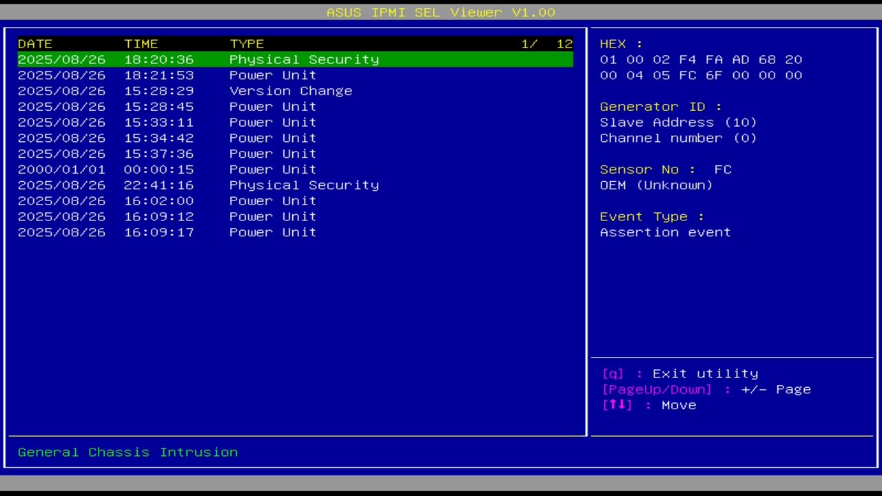Screen dimensions: 882x496
Task: Click the Assertion event type text
Action: (664, 232)
